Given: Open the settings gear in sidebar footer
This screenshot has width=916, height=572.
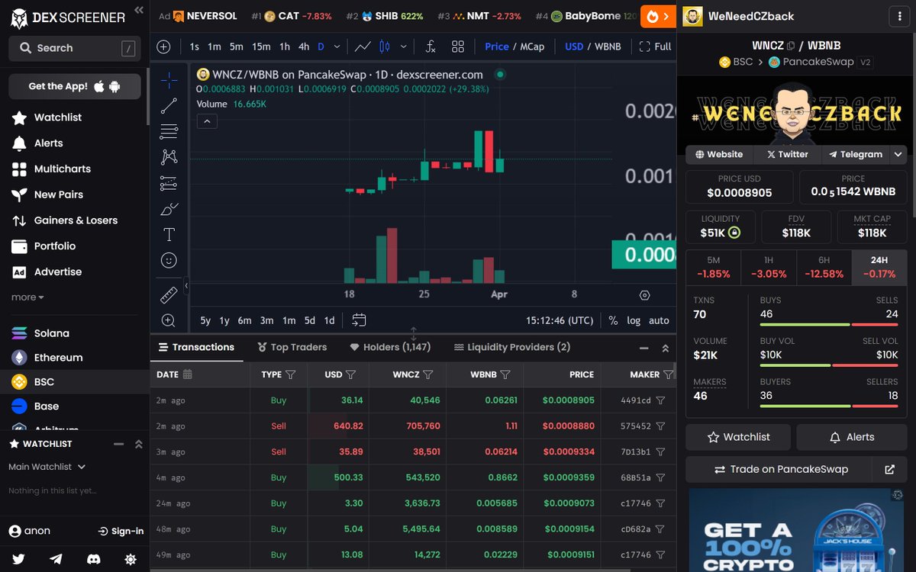Looking at the screenshot, I should pos(131,559).
